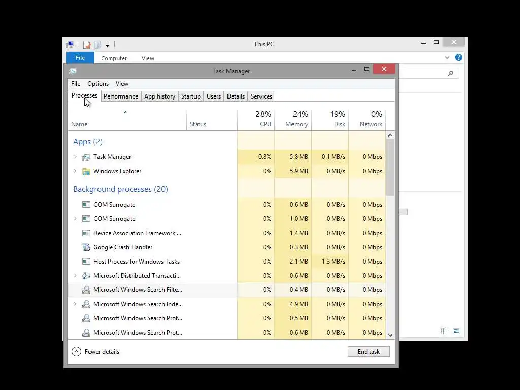Open the Details tab
520x390 pixels.
click(236, 96)
